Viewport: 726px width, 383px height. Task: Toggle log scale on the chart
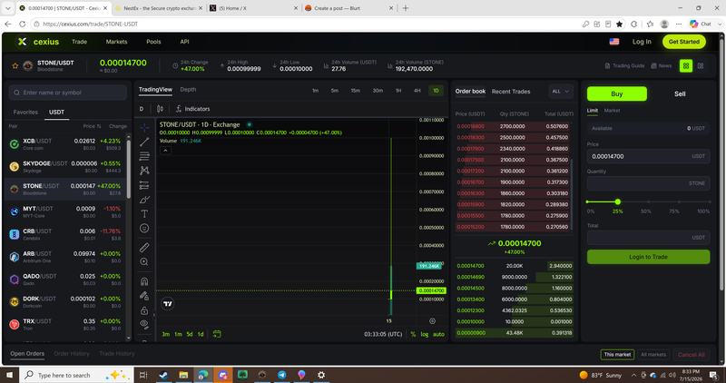tap(424, 334)
